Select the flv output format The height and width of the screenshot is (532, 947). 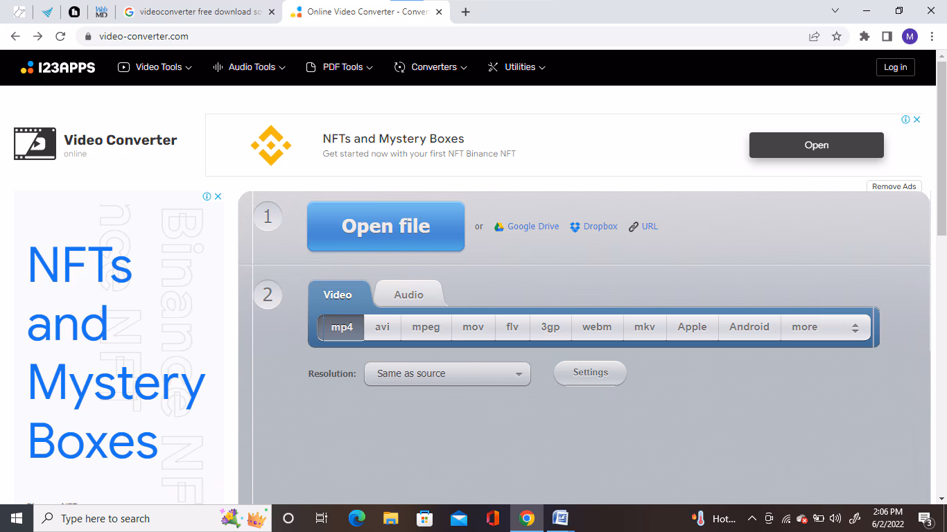coord(512,327)
